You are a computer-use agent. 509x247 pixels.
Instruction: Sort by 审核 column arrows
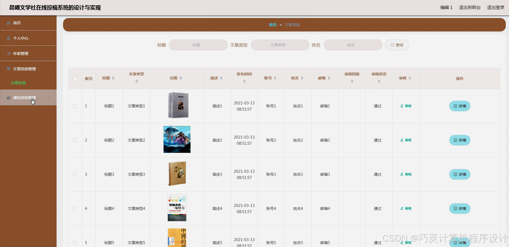[x=410, y=78]
